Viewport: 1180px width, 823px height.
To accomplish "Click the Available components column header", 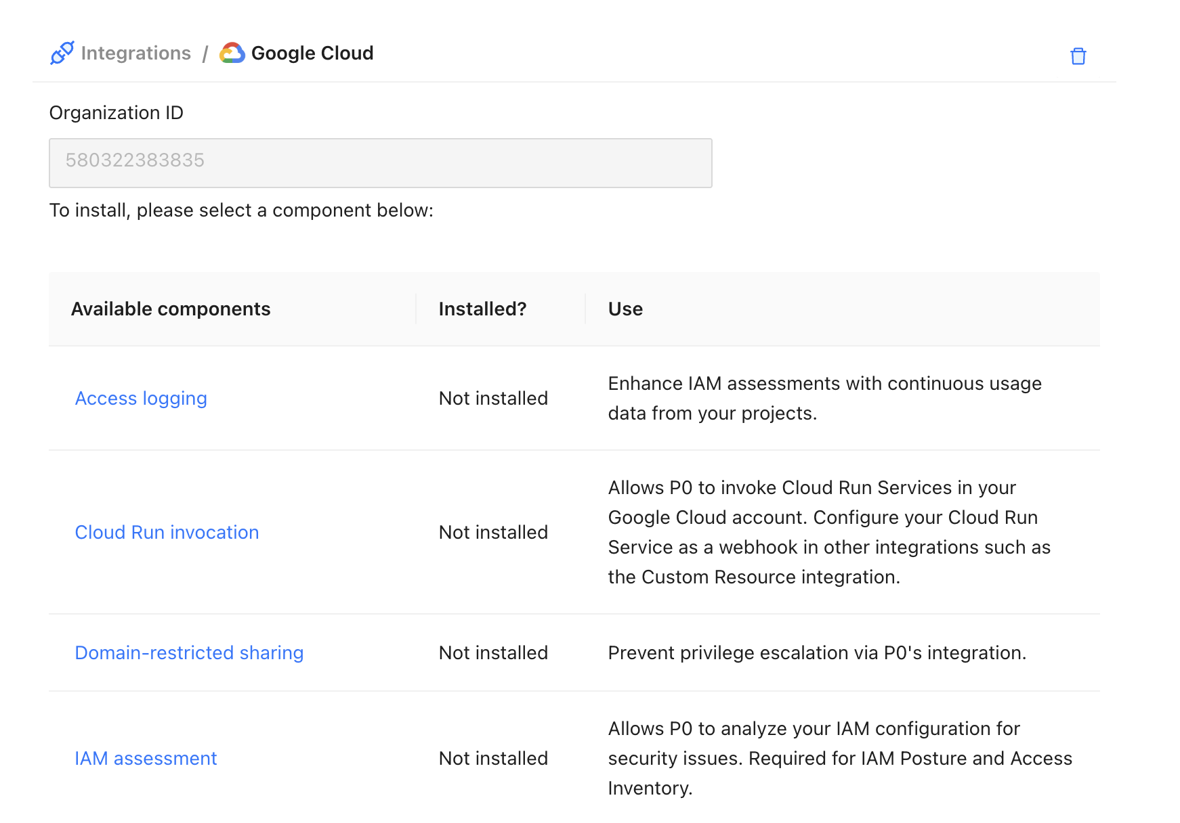I will tap(171, 309).
